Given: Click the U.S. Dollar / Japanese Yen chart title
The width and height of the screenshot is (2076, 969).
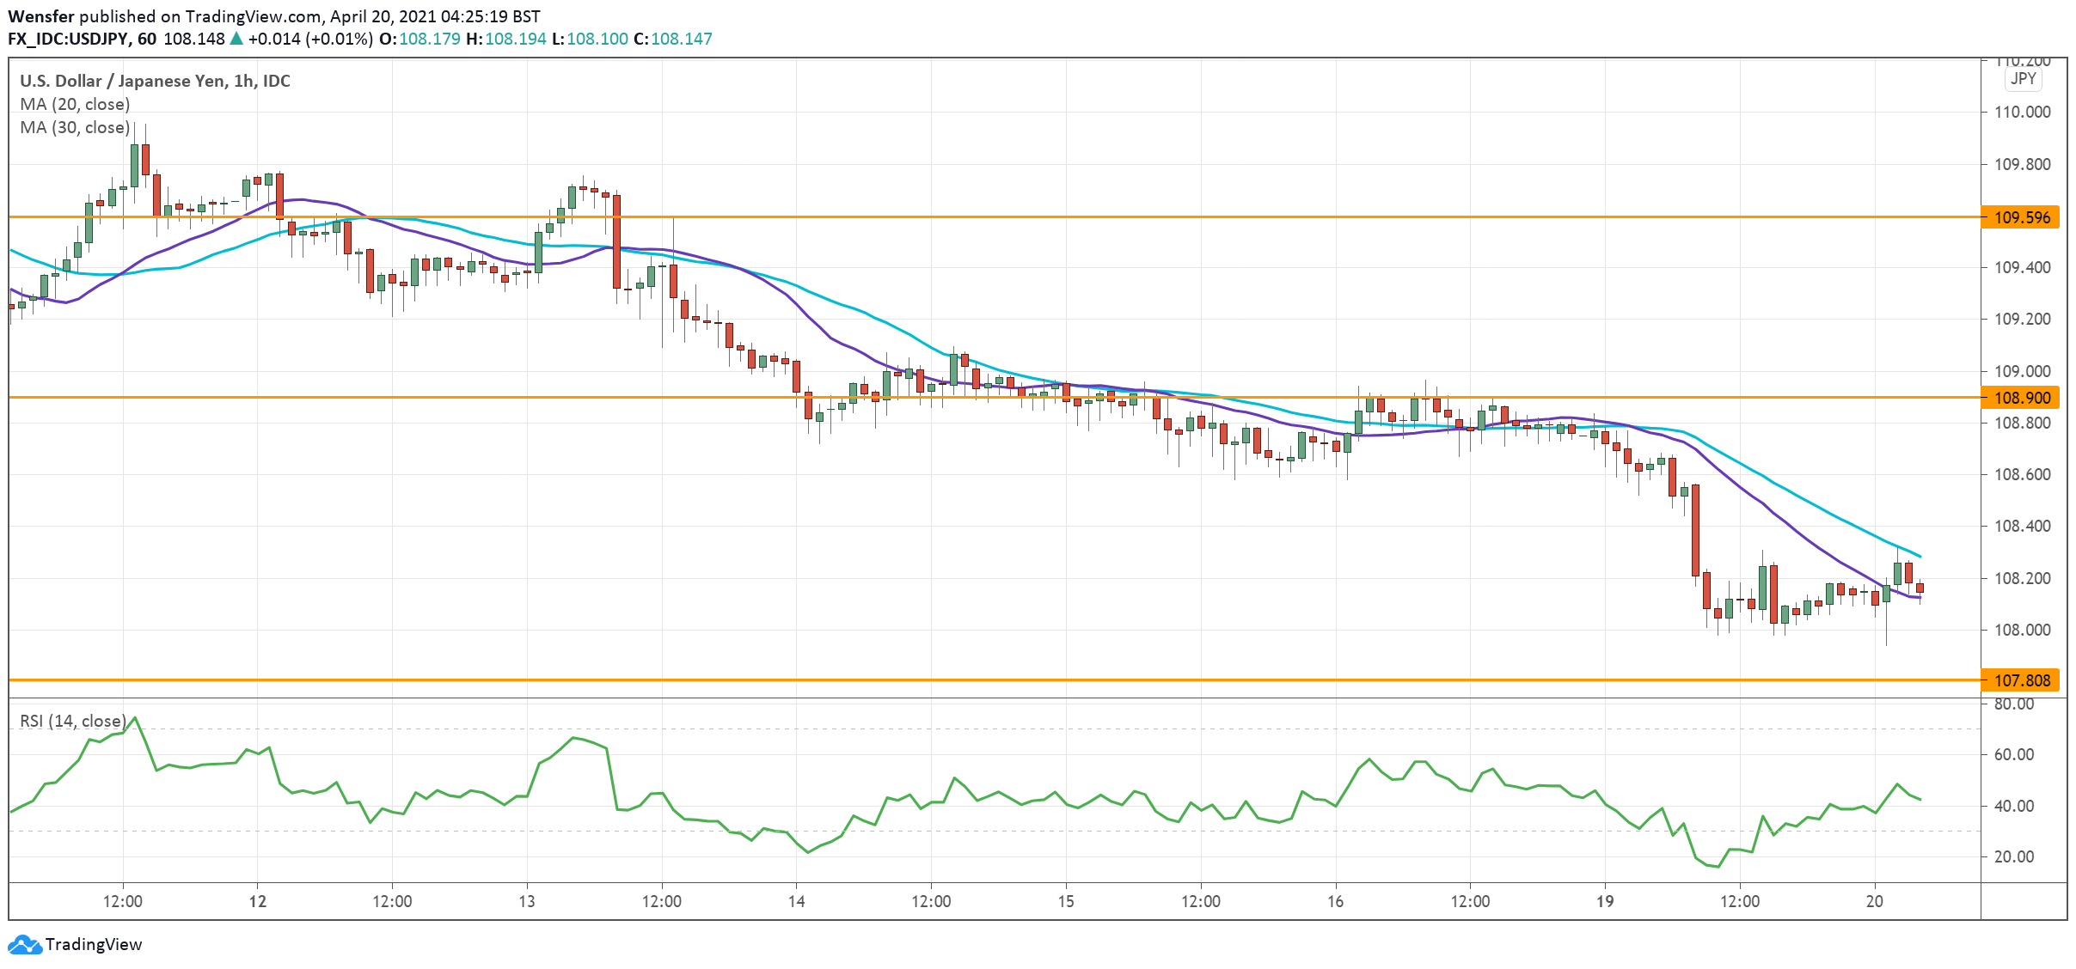Looking at the screenshot, I should point(152,81).
